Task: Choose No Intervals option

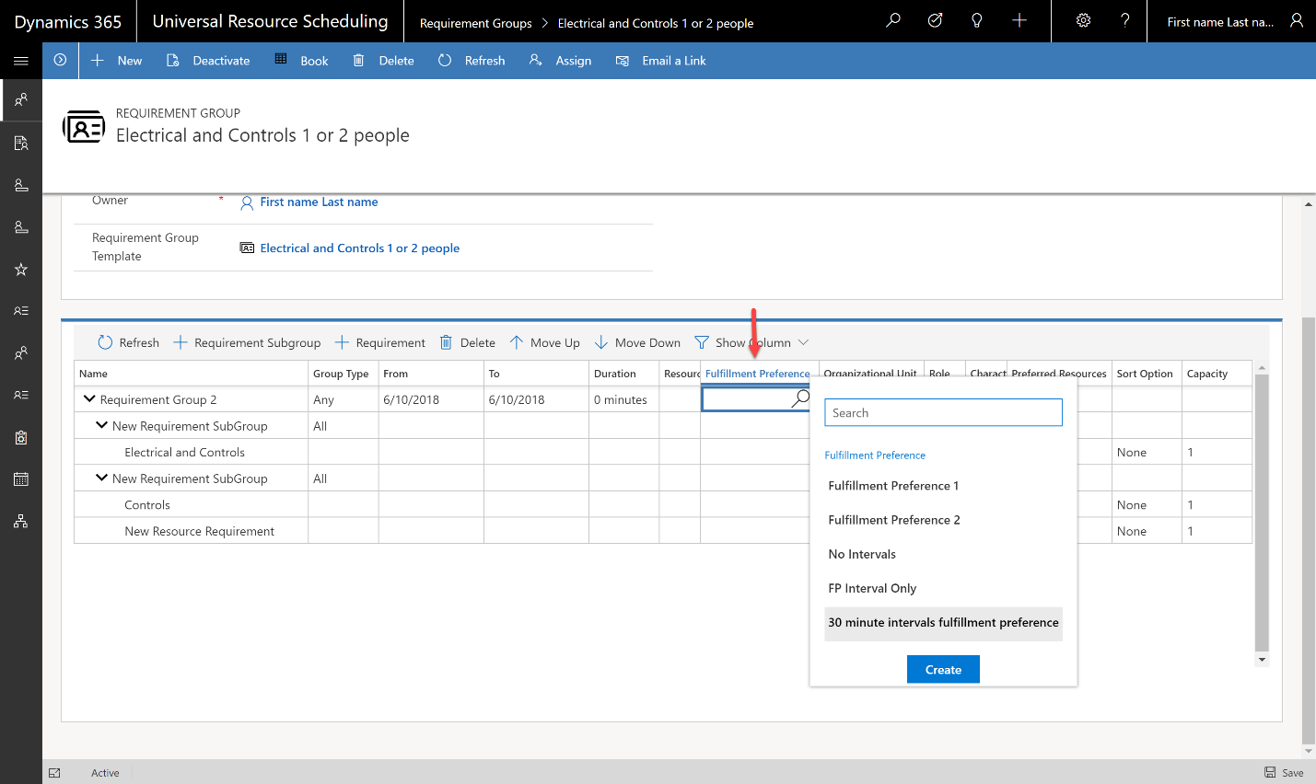Action: 943,554
